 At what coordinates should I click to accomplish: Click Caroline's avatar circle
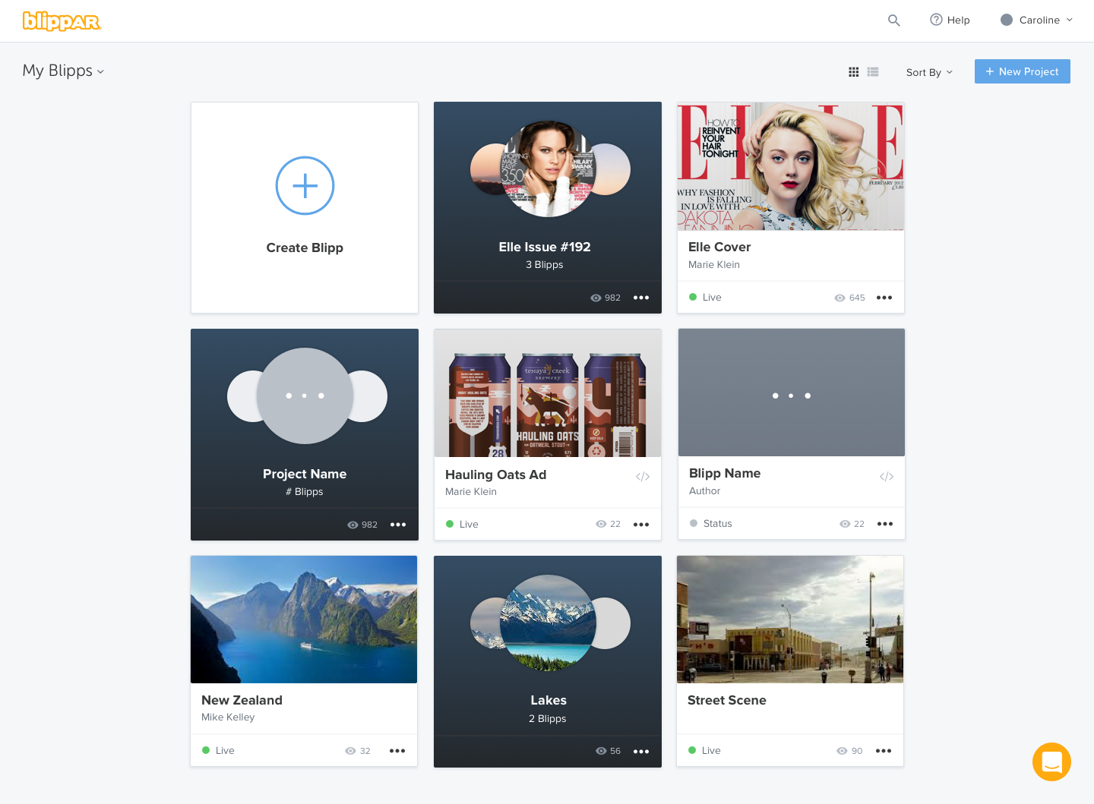pyautogui.click(x=1007, y=20)
